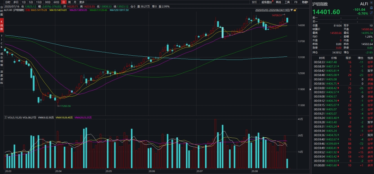This screenshot has width=374, height=174.
Task: Click the question mark icon beside VOL indicator
Action: [6, 118]
